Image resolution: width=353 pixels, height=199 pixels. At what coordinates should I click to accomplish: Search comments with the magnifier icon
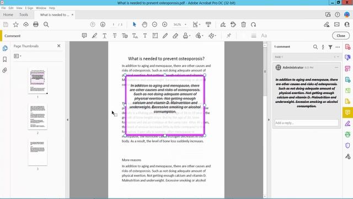pos(315,47)
